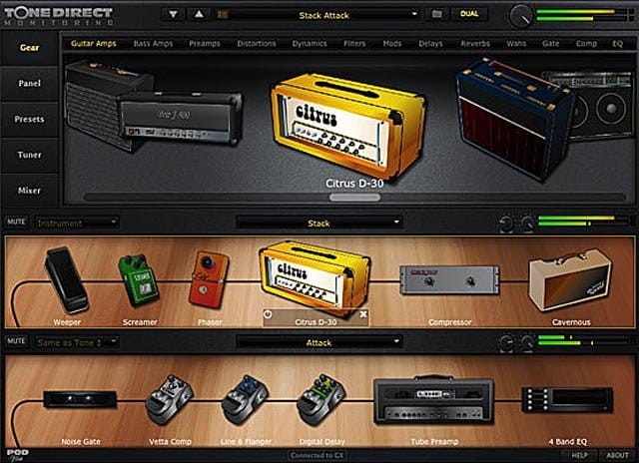This screenshot has width=639, height=463.
Task: Remove Citrus D-30 using the X icon
Action: pyautogui.click(x=363, y=314)
